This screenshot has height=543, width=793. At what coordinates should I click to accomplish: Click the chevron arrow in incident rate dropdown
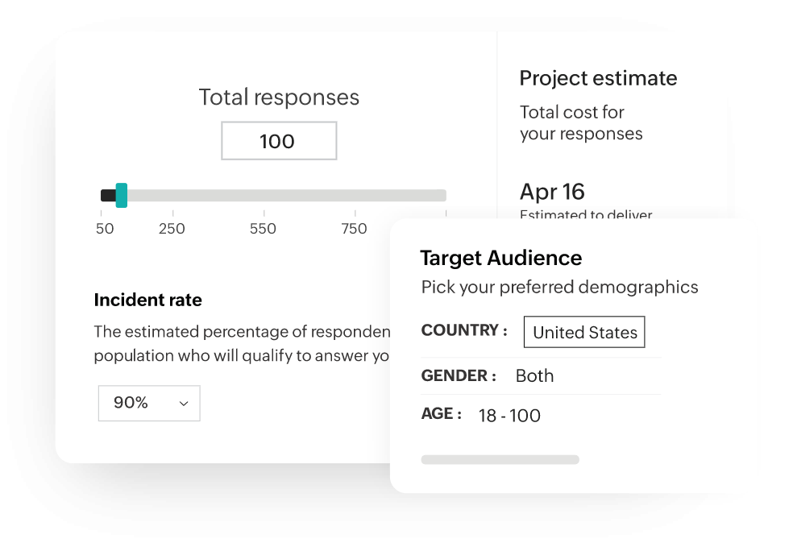(x=184, y=404)
